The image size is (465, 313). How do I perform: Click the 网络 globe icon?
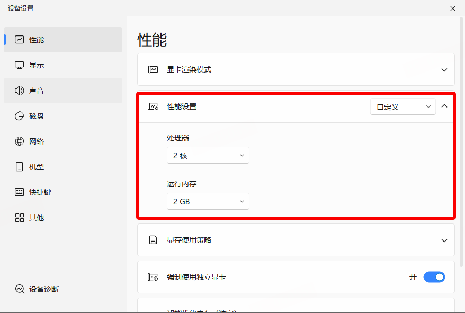tap(20, 141)
